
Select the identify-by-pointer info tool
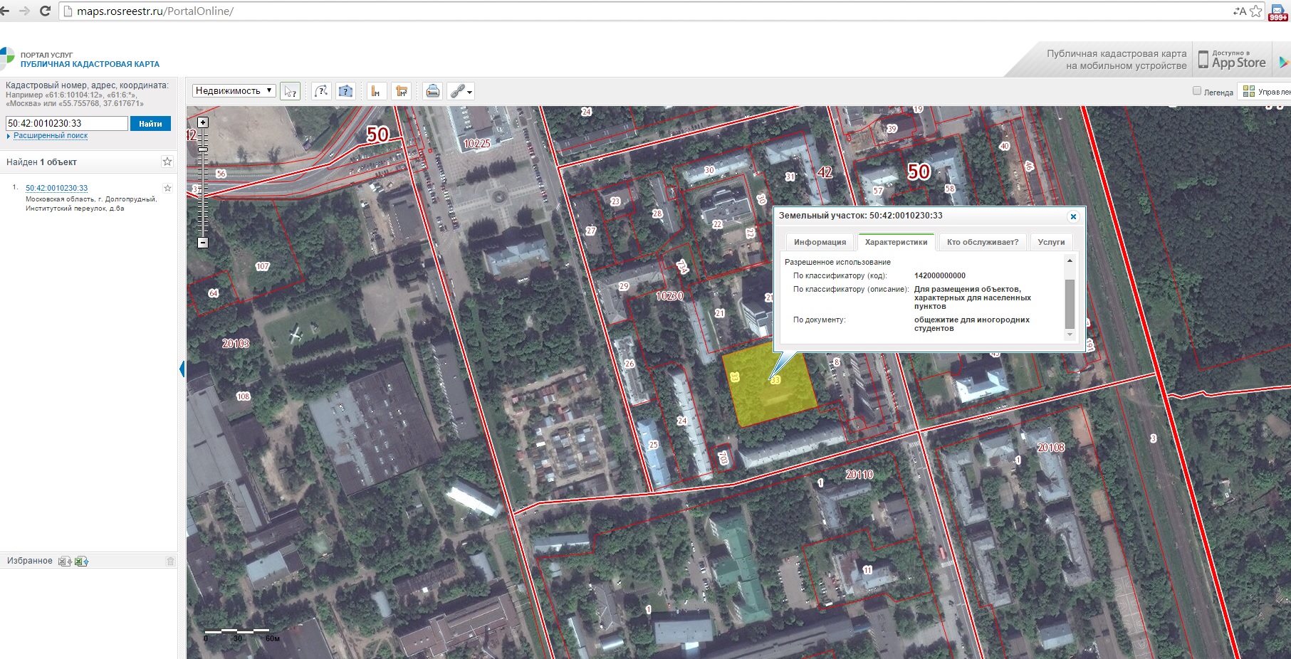tap(290, 91)
